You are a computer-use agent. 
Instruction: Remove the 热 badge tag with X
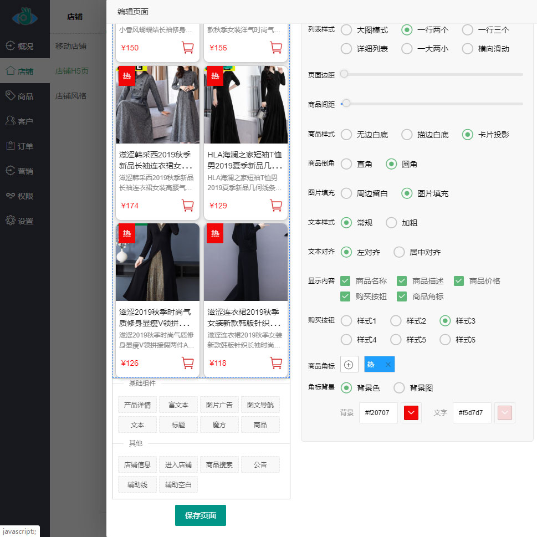388,365
